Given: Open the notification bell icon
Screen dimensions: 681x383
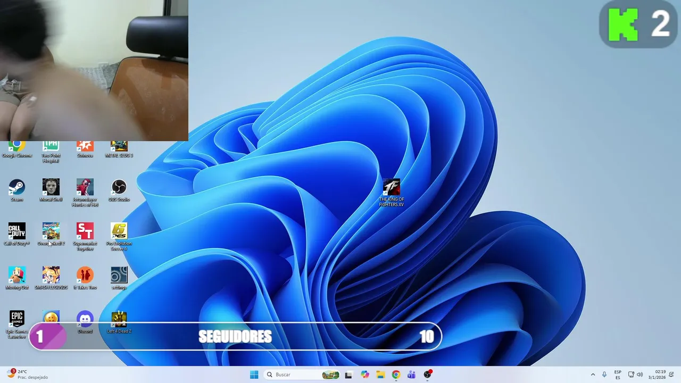Looking at the screenshot, I should click(x=672, y=374).
